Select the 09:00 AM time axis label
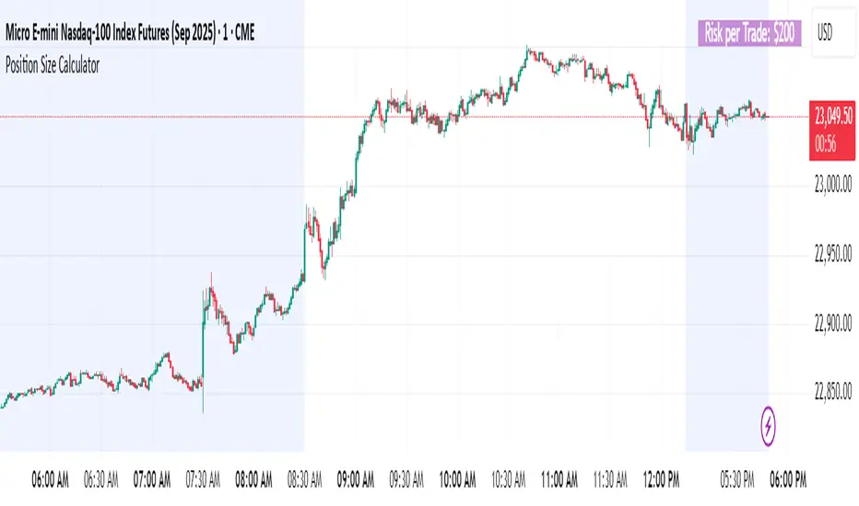Screen dimensions: 859x506 (357, 479)
